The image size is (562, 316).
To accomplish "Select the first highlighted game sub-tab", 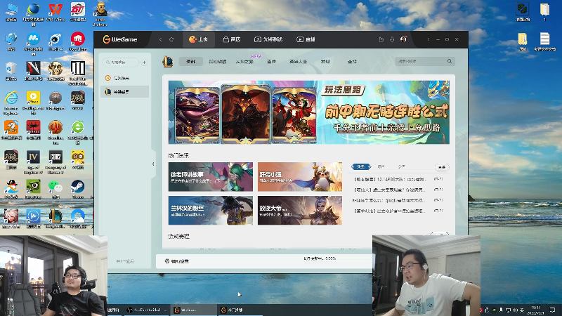I will click(x=190, y=62).
